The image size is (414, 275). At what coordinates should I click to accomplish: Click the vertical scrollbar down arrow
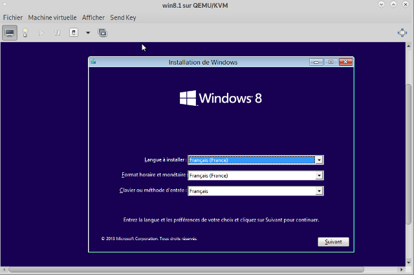click(x=408, y=263)
